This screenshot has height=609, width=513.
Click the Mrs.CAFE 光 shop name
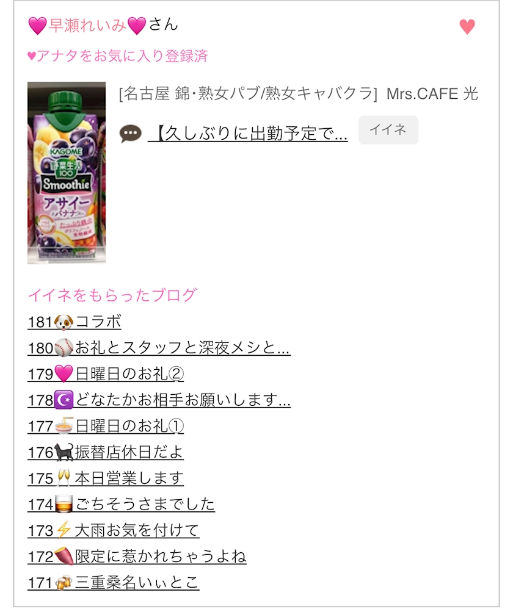pos(432,93)
